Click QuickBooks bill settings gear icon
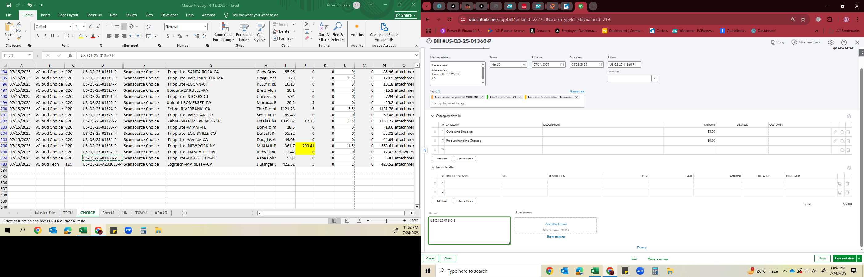This screenshot has height=277, width=864. pos(830,42)
